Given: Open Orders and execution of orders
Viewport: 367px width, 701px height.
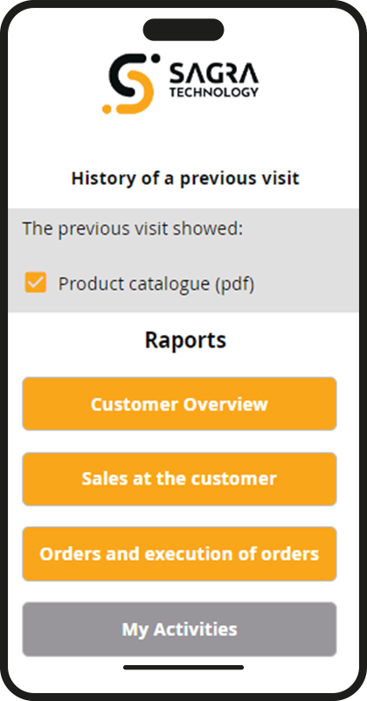Looking at the screenshot, I should [179, 554].
